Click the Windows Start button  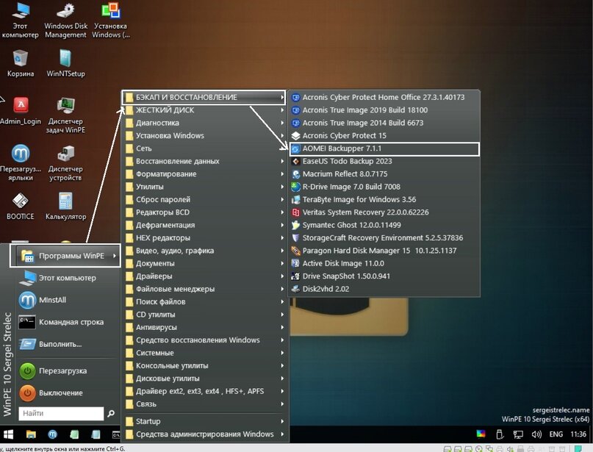point(8,434)
